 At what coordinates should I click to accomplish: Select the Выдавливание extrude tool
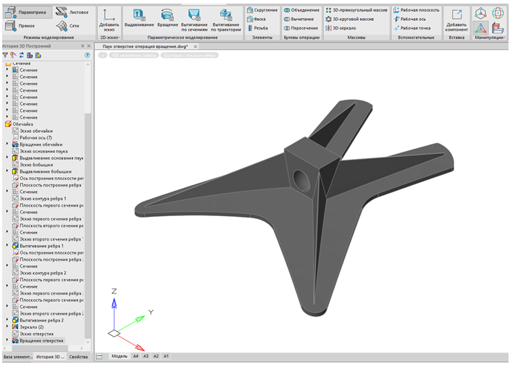click(138, 19)
